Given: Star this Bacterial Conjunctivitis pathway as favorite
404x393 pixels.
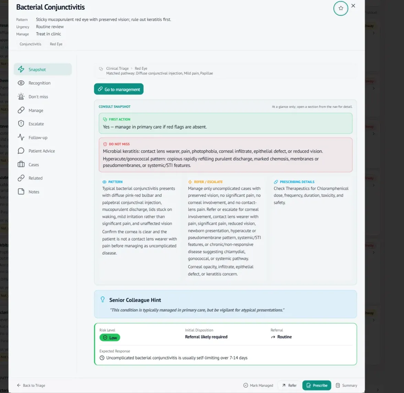Looking at the screenshot, I should 341,8.
